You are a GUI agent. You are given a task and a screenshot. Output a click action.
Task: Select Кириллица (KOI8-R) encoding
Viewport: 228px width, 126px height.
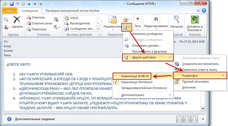point(132,76)
